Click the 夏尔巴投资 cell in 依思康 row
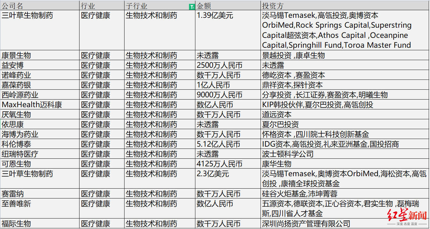 [x=345, y=124]
